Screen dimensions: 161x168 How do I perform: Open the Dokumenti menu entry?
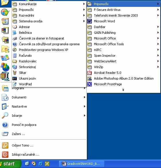click(43, 97)
